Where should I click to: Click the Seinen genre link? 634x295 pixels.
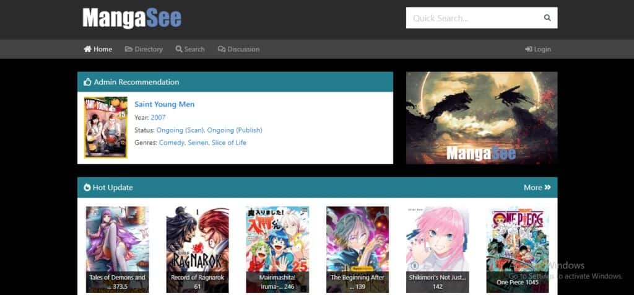[198, 143]
